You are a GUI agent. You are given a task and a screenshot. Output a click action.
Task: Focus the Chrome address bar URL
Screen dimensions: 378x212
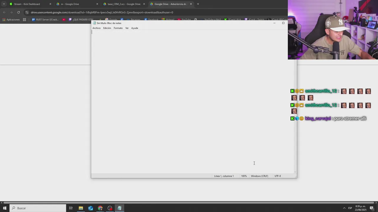tap(102, 12)
